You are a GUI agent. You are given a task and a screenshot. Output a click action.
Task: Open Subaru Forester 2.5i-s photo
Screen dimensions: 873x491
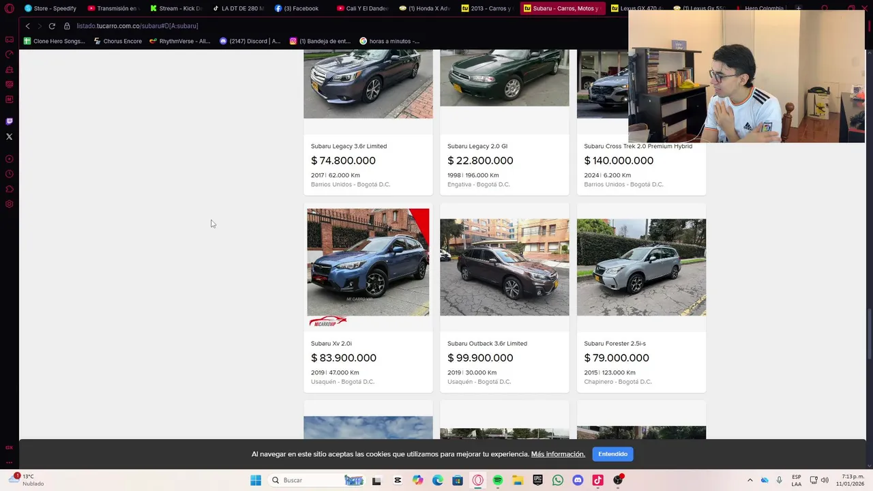(x=642, y=267)
